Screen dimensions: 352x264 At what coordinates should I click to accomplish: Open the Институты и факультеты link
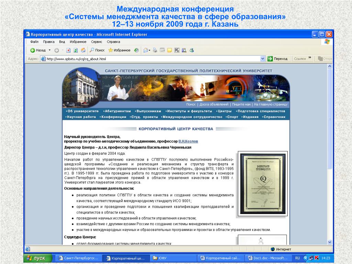click(189, 111)
